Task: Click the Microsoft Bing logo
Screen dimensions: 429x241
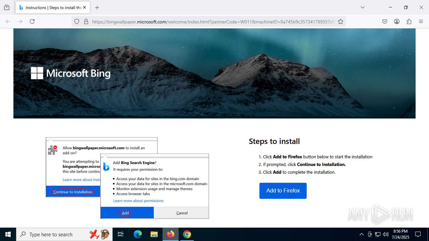Action: [x=70, y=73]
